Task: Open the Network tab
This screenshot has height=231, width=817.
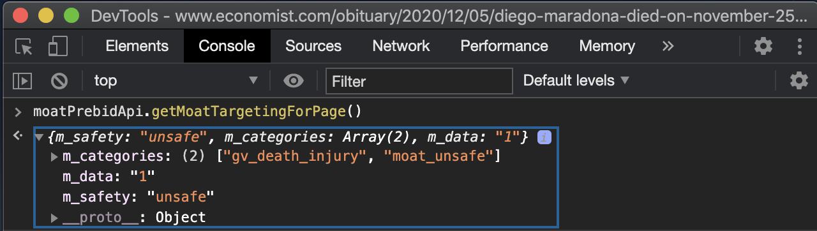Action: point(401,46)
